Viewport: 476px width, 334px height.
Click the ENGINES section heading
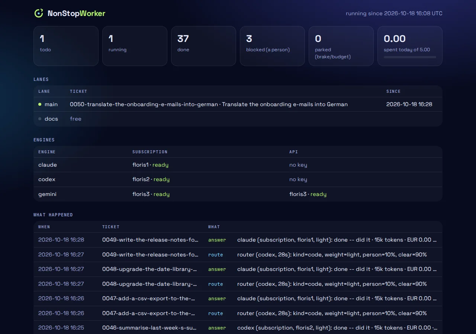tap(44, 140)
